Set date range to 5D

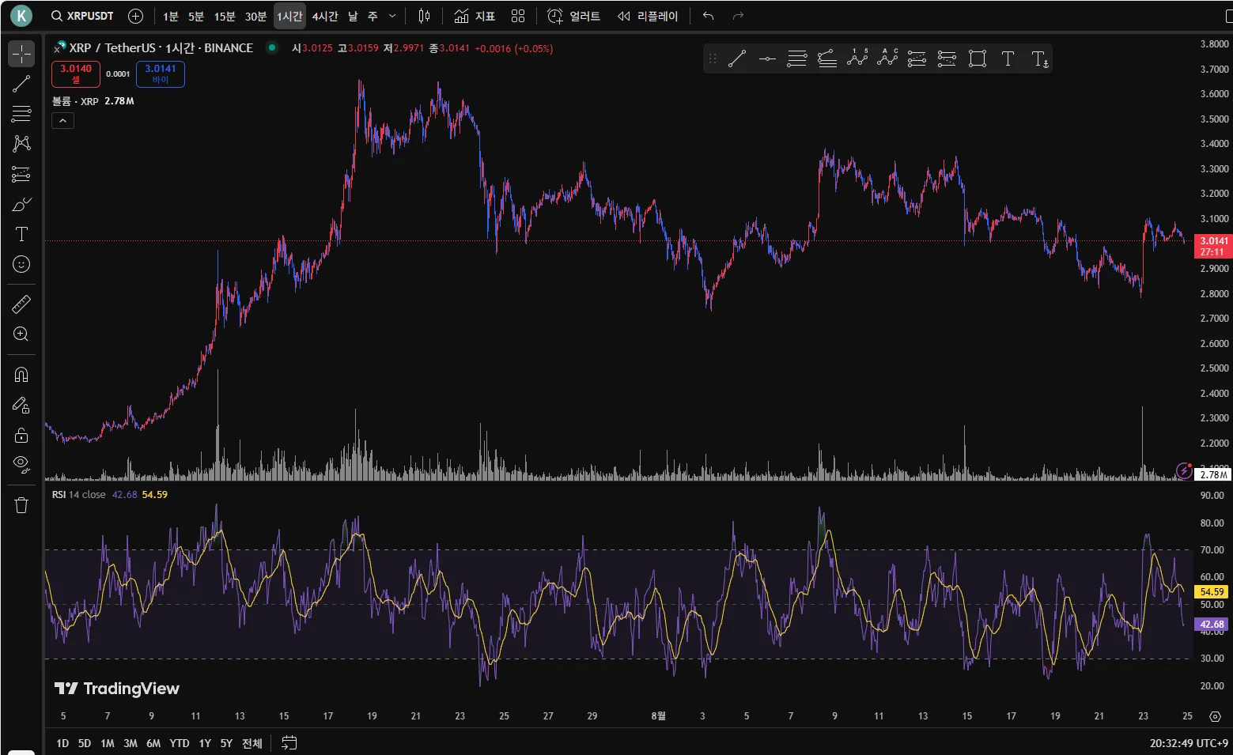point(85,743)
